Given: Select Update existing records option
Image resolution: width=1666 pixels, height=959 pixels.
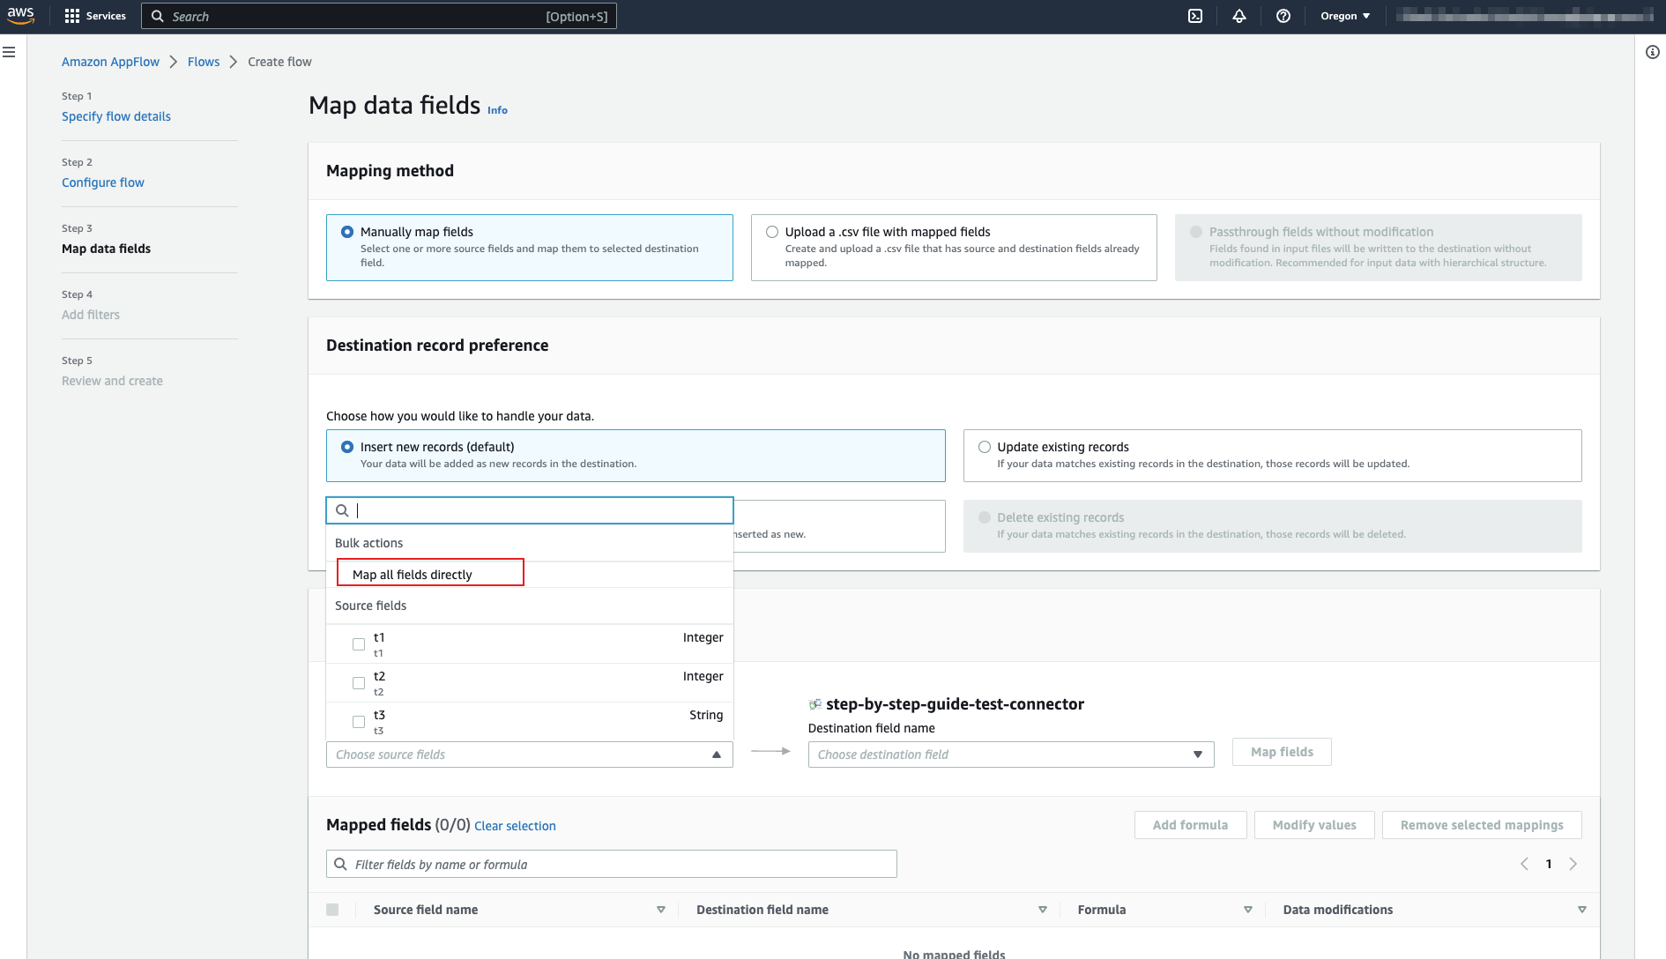Looking at the screenshot, I should coord(985,447).
